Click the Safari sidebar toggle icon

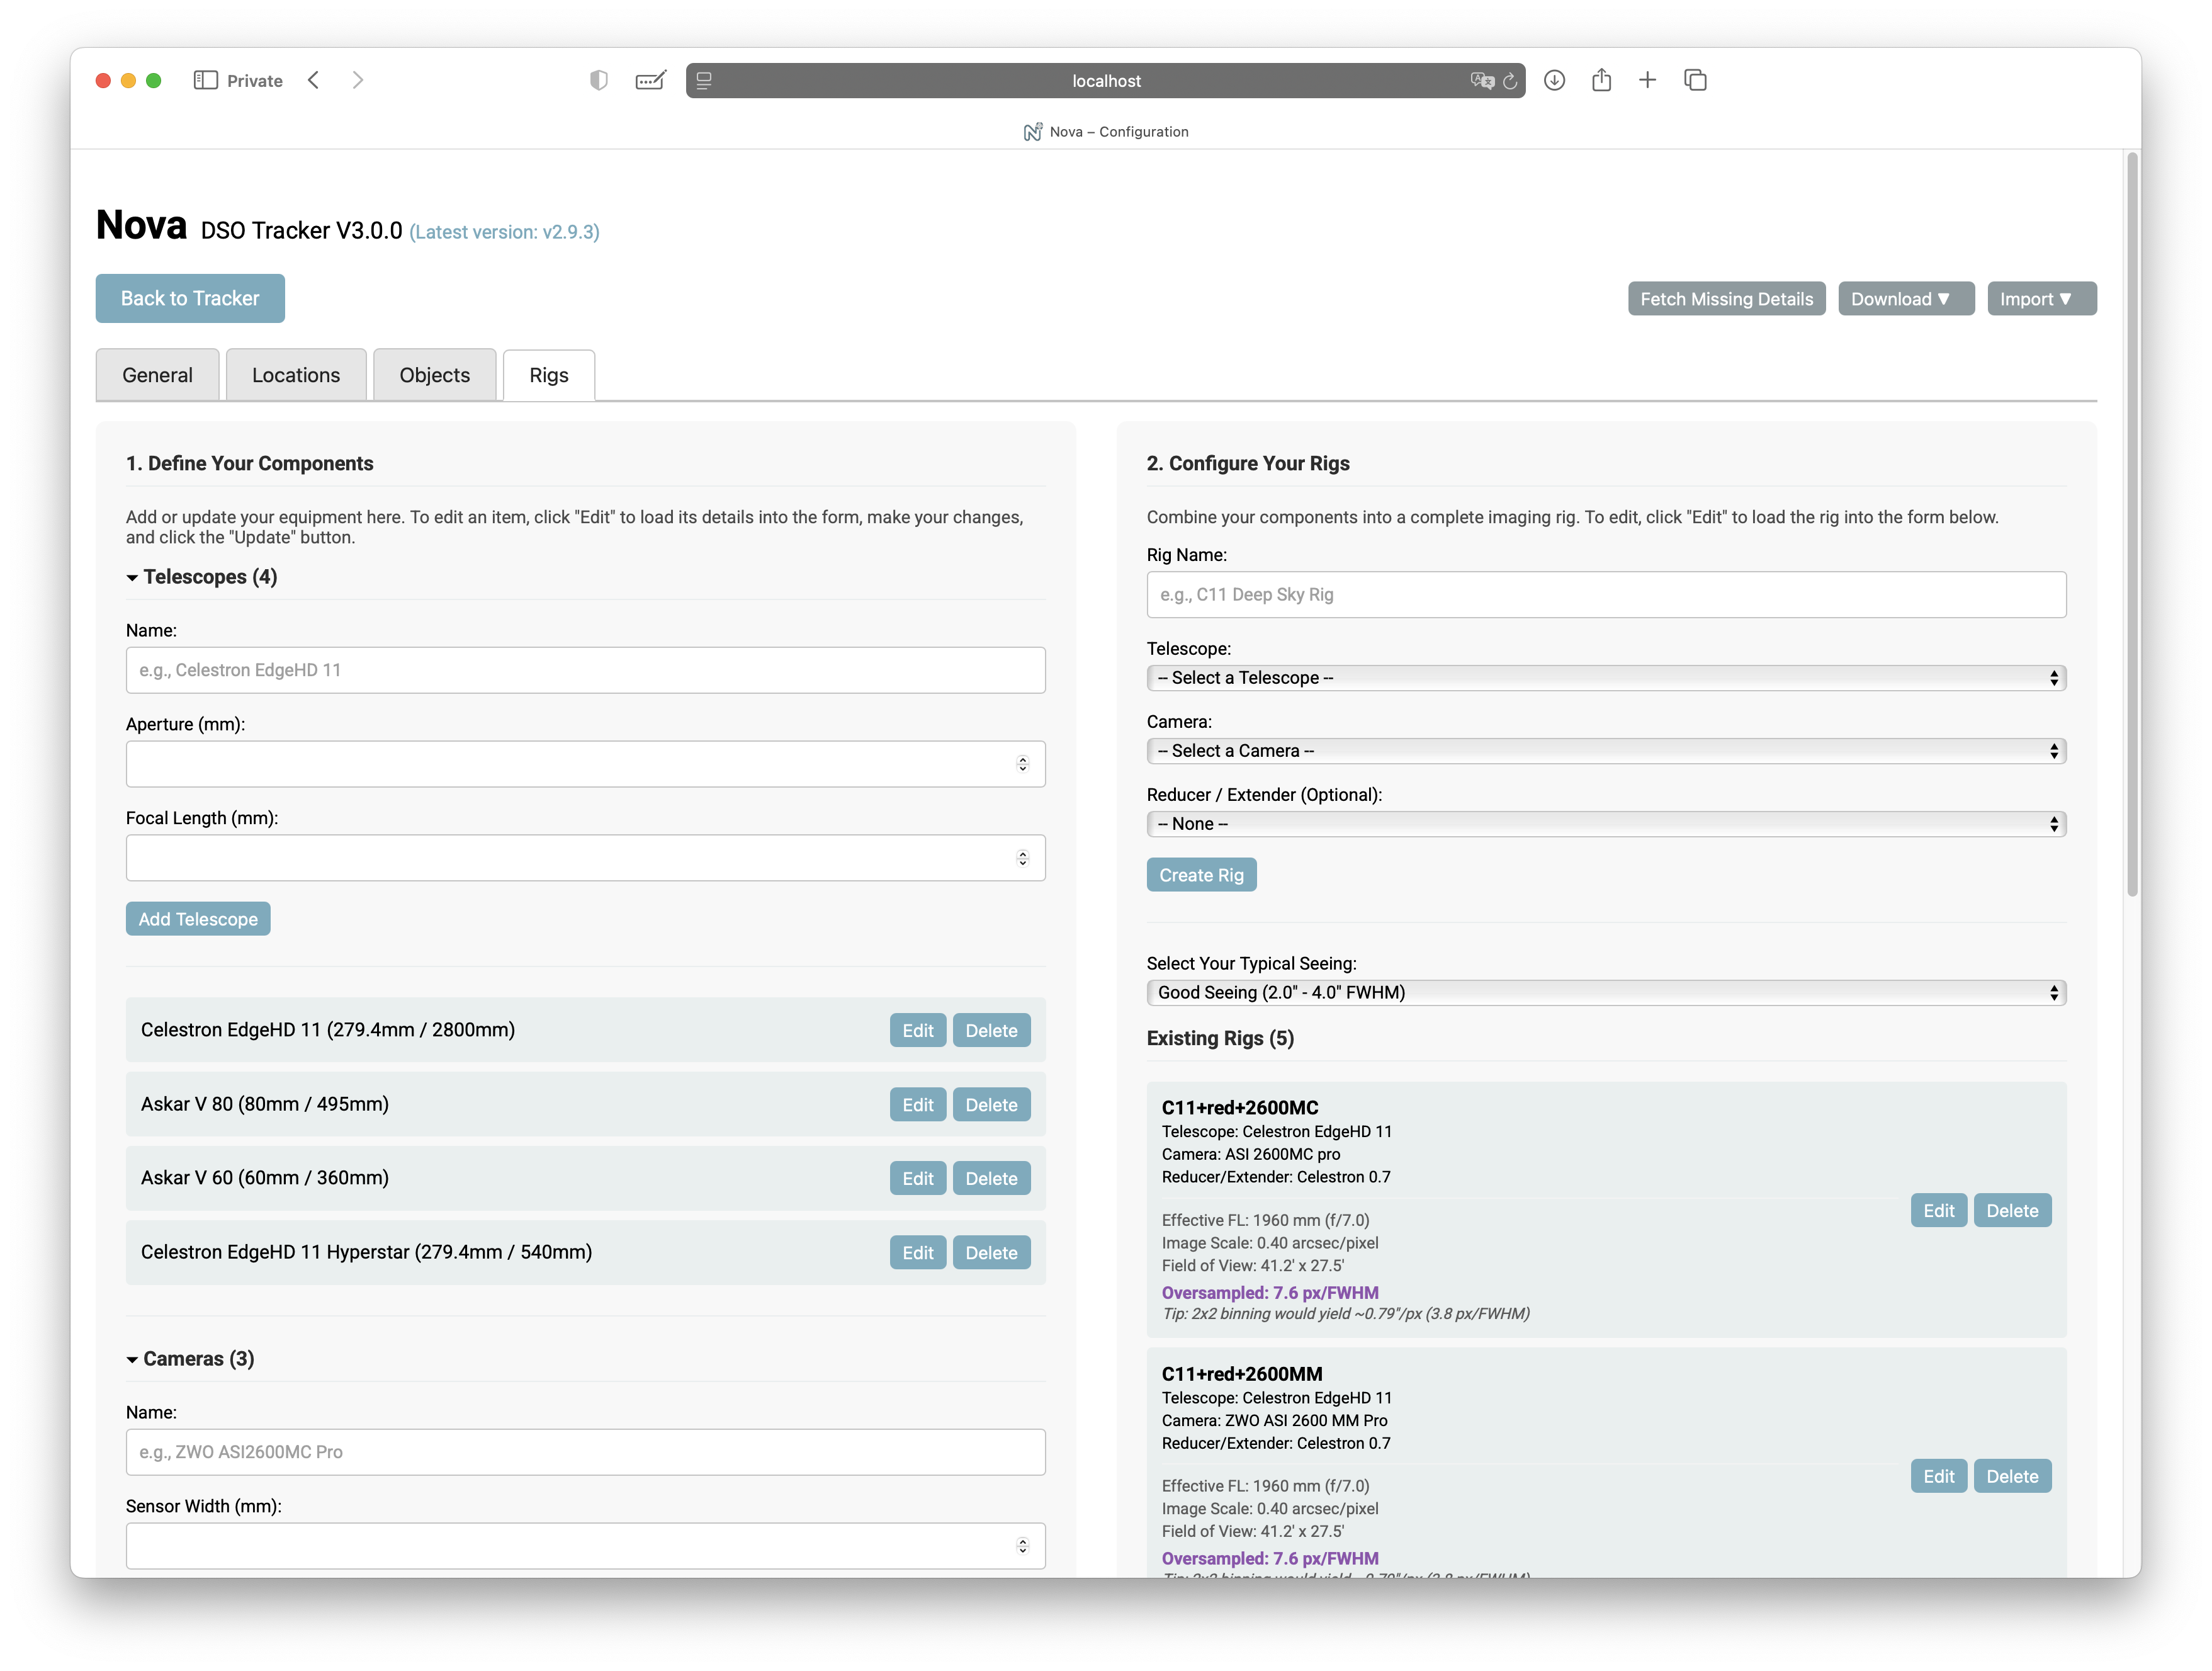[x=205, y=80]
